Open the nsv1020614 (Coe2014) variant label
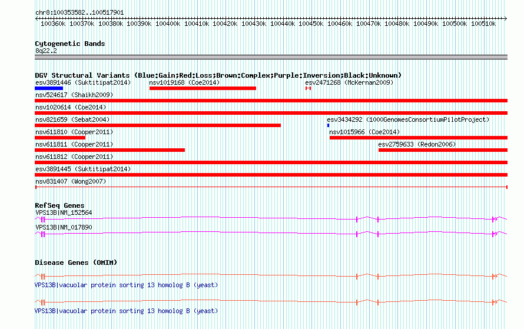The height and width of the screenshot is (329, 524). [x=71, y=107]
